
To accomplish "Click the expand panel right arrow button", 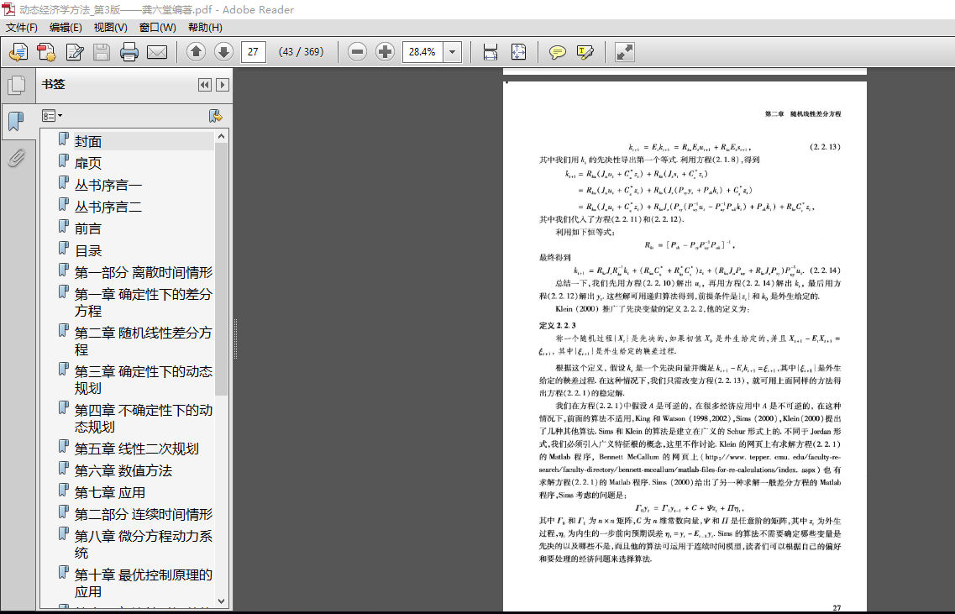I will tap(223, 85).
